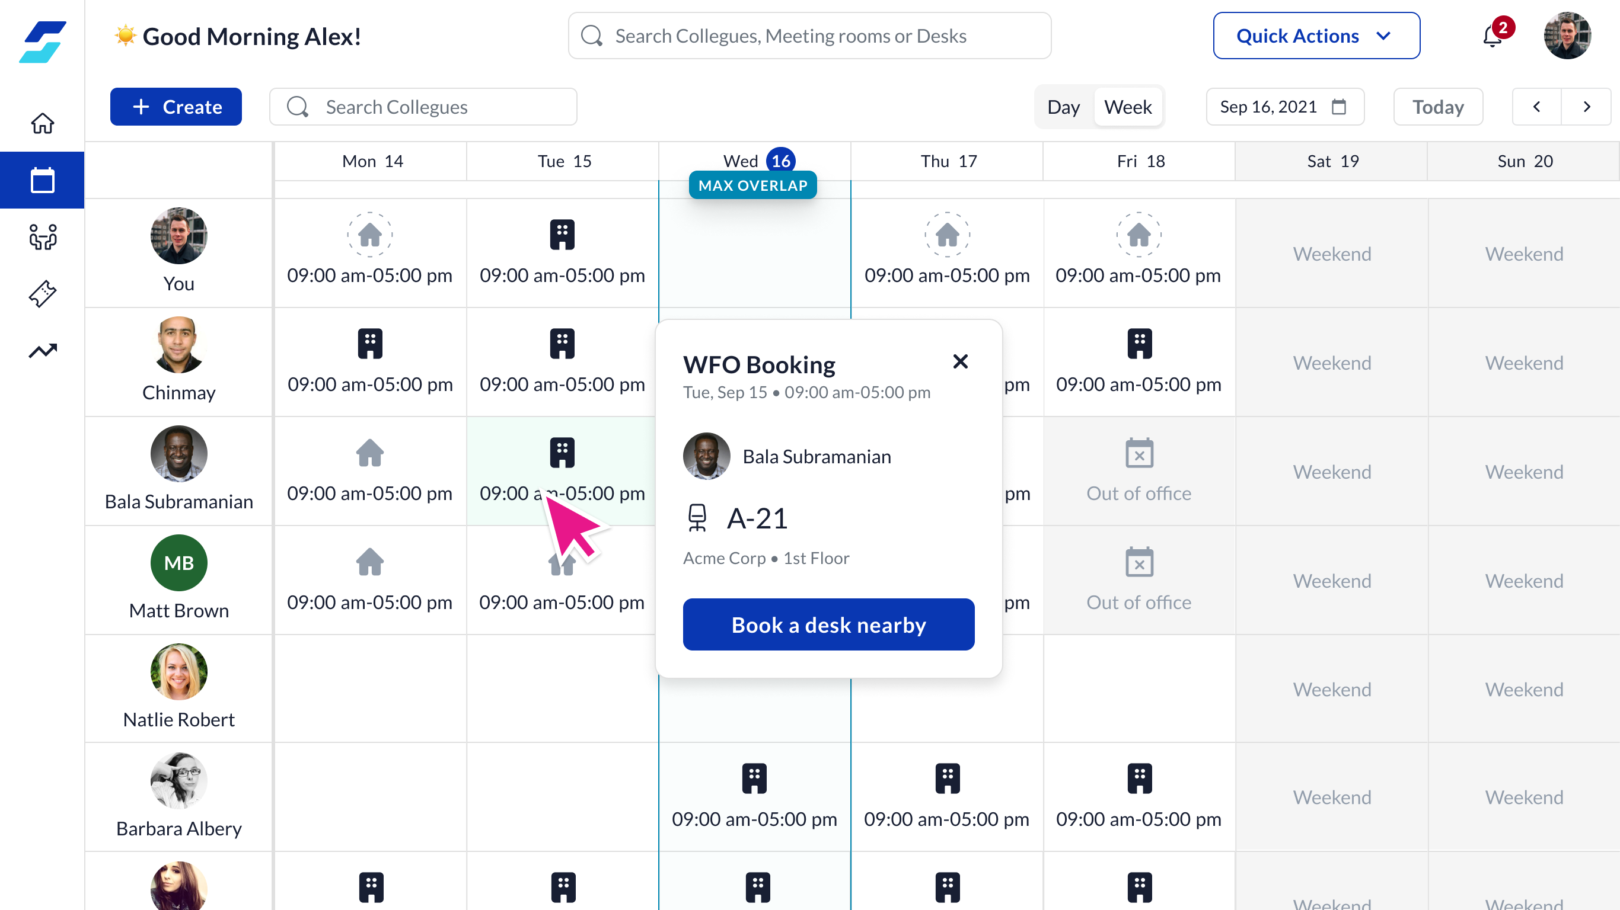Click the MAX OVERLAP badge
Image resolution: width=1620 pixels, height=910 pixels.
[x=752, y=185]
